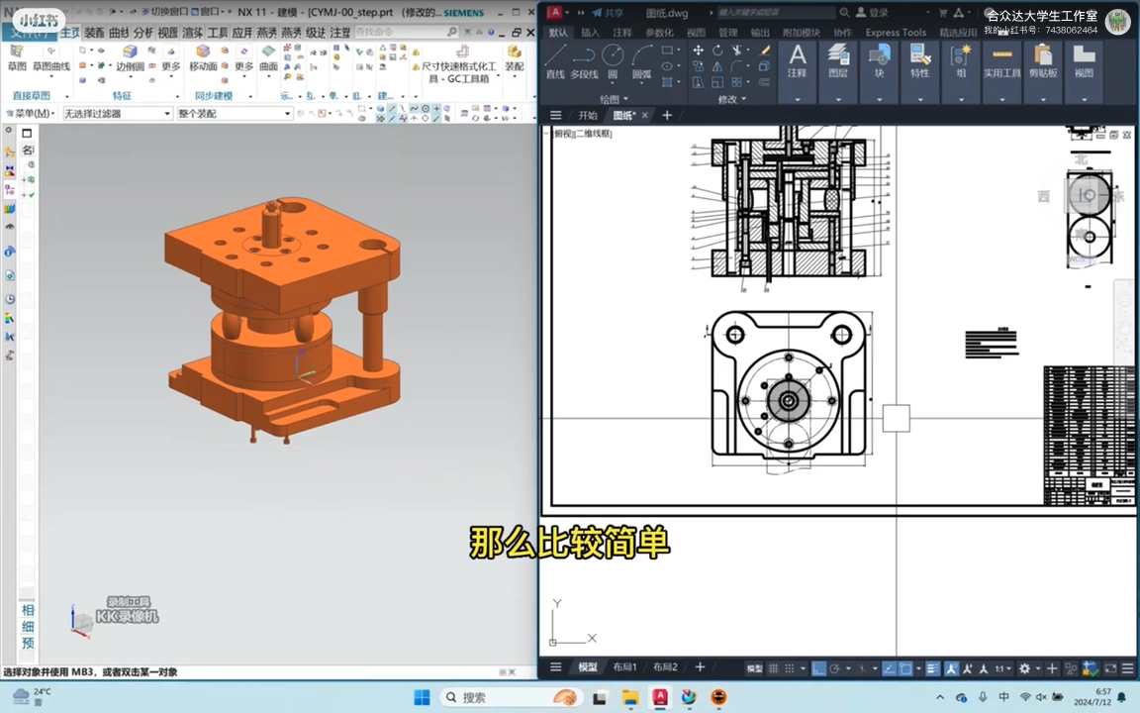Open the selection filter dropdown (无选择过滤器)
This screenshot has height=713, width=1140.
tap(118, 114)
